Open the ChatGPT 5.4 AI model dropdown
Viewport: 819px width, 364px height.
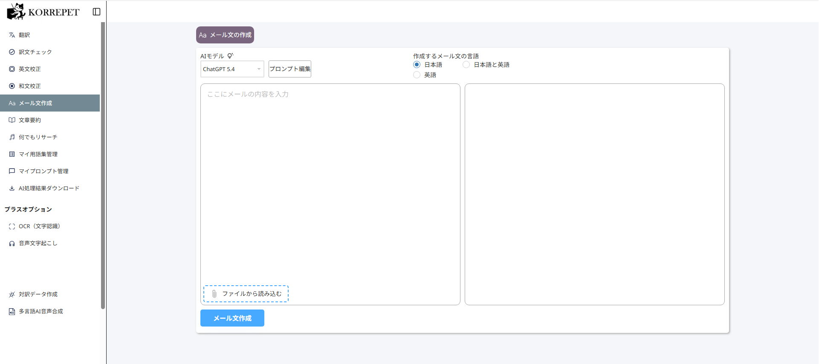(232, 69)
